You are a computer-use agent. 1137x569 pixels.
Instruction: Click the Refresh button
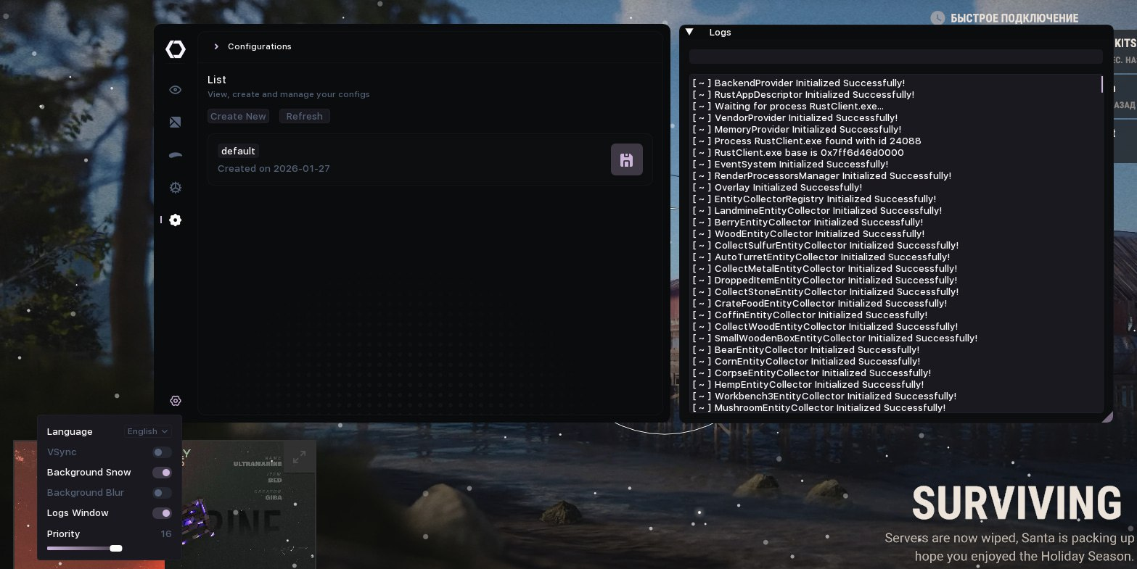pos(305,116)
